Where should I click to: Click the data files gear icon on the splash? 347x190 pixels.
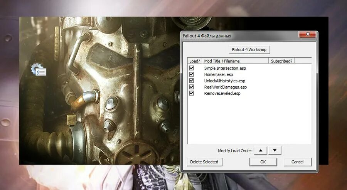(39, 69)
